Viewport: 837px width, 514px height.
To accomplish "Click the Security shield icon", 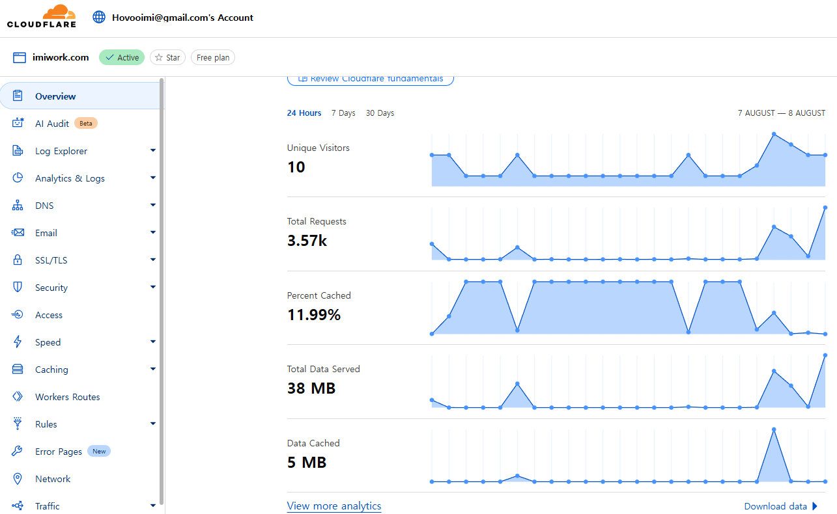I will (18, 288).
